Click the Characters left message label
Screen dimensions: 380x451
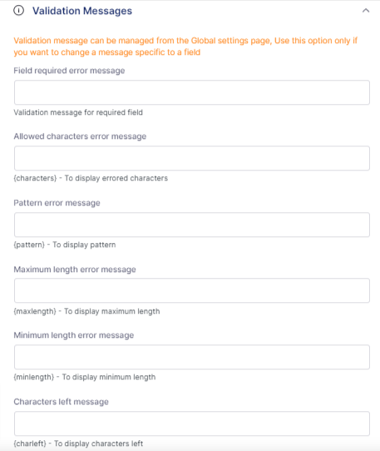(x=62, y=402)
